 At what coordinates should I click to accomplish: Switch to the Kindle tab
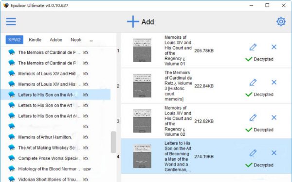coord(35,40)
